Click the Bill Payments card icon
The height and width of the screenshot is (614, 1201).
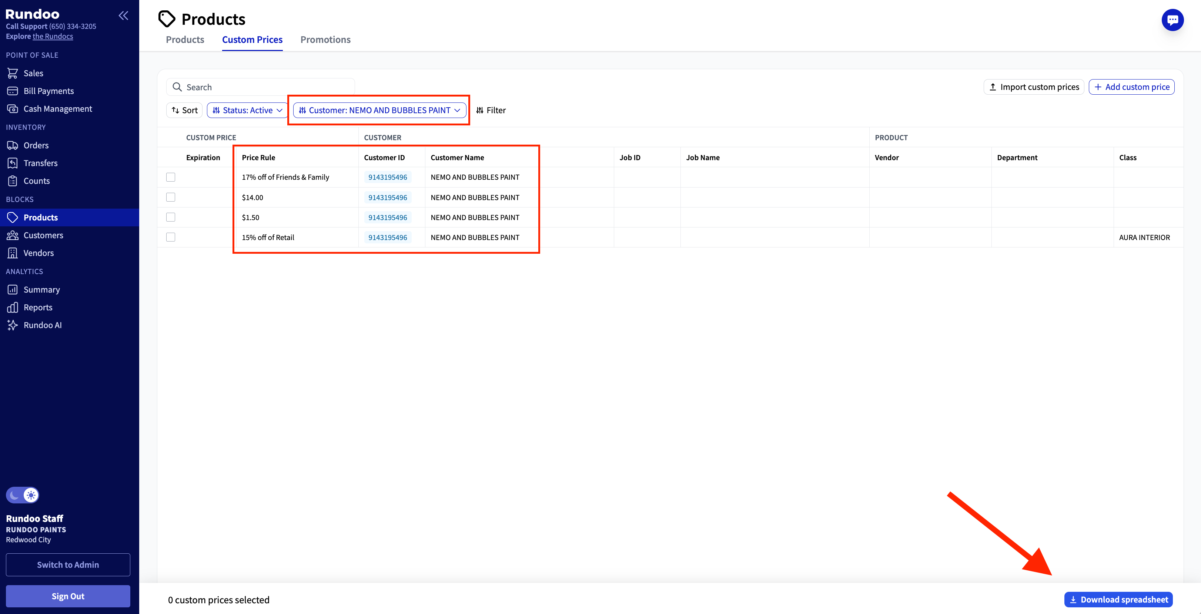click(13, 91)
